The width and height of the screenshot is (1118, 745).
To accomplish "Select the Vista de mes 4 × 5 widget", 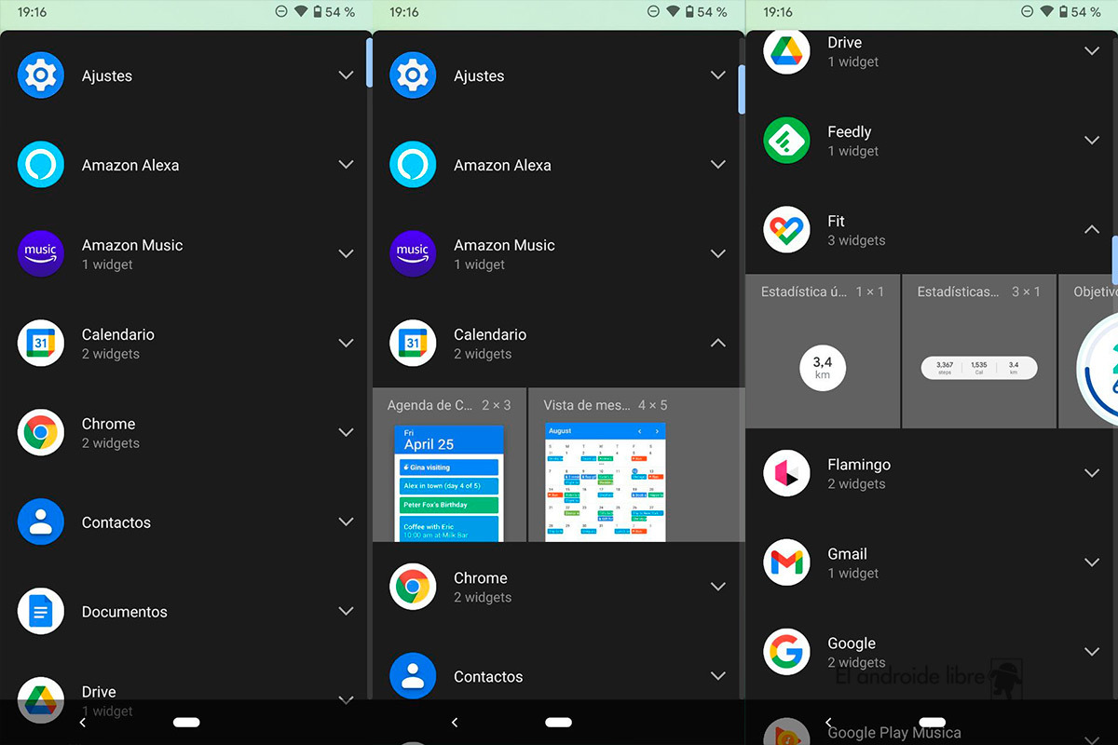I will tap(636, 465).
